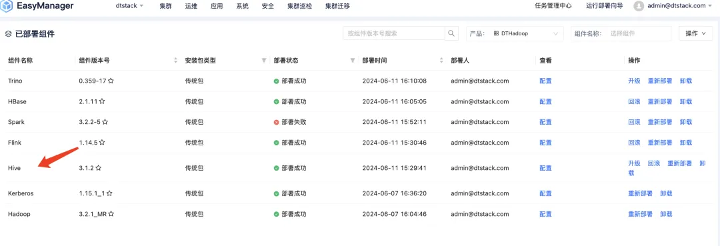Click the EasyManager cube logo
720x246 pixels.
pos(7,6)
